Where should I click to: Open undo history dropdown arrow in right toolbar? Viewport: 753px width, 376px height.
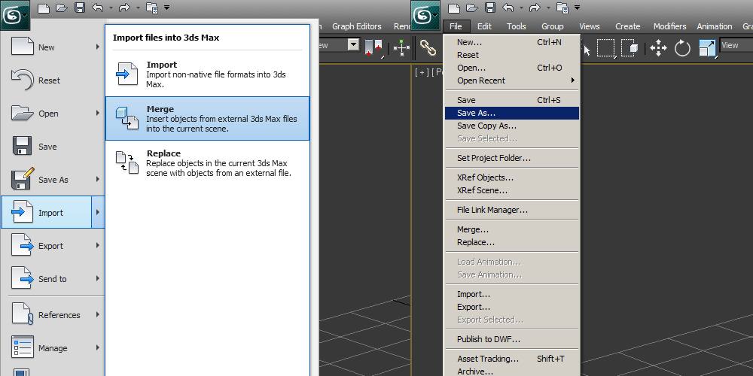(522, 8)
